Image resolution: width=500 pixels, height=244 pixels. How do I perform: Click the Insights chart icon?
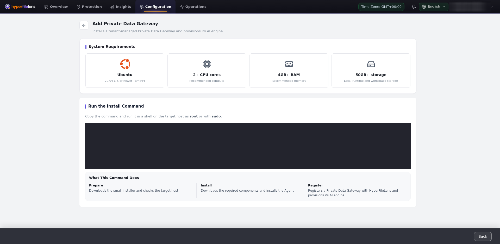coord(112,7)
